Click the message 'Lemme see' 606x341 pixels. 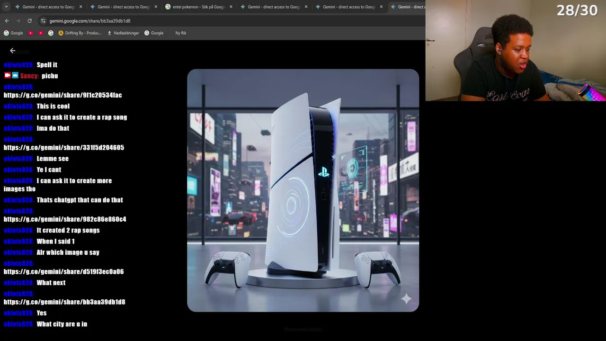pos(53,159)
